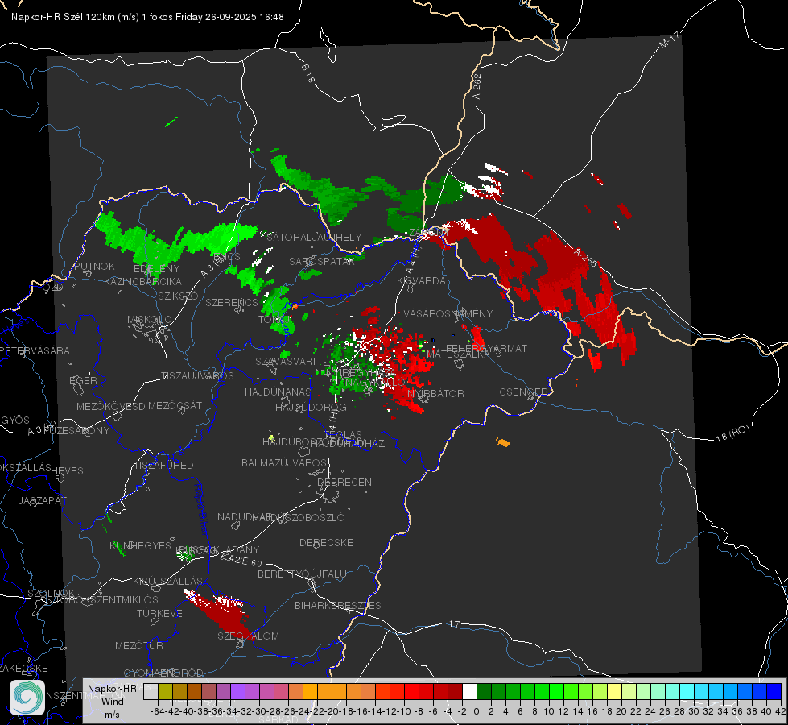Click the HAJDÚNÁNÁS label
The width and height of the screenshot is (788, 725).
pyautogui.click(x=278, y=391)
